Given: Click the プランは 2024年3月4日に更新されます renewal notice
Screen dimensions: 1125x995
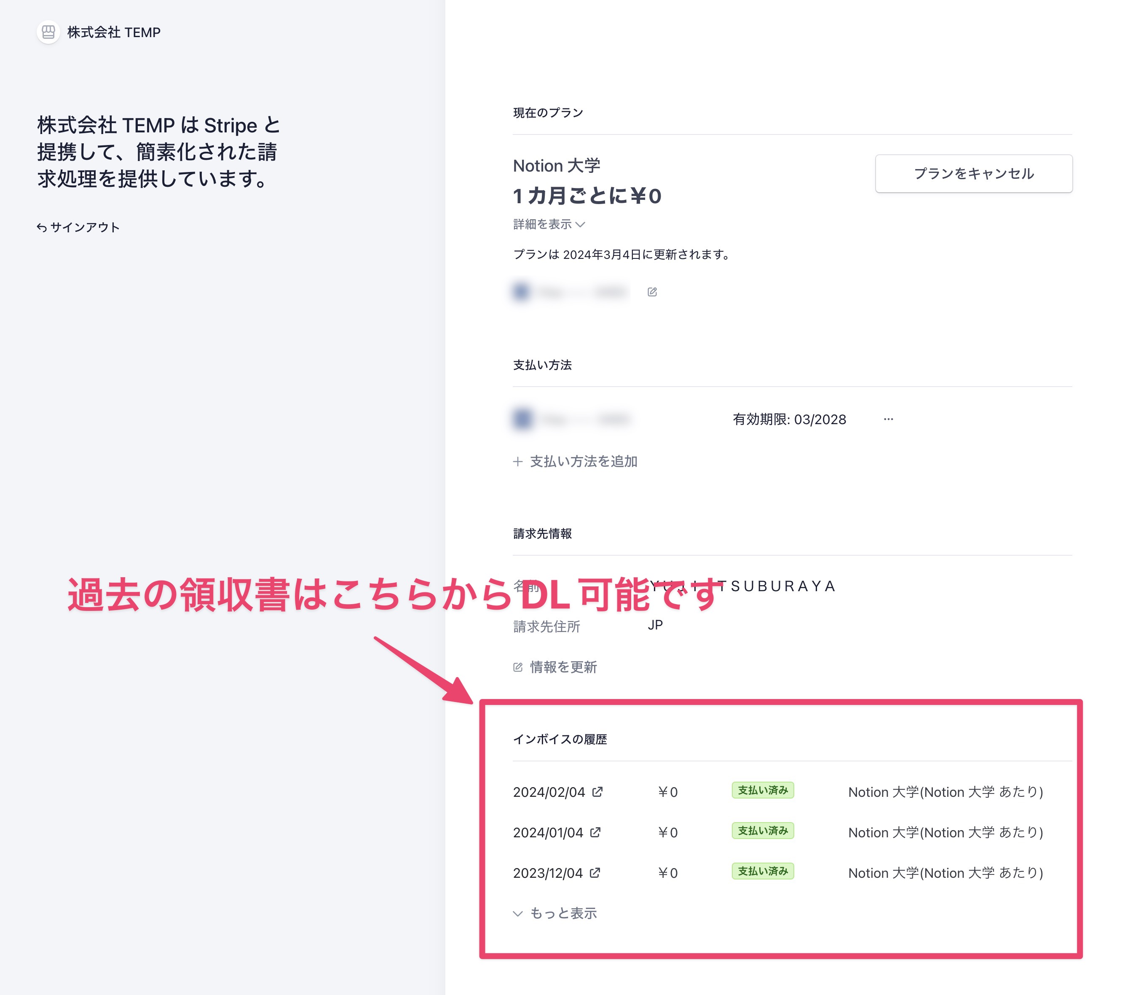Looking at the screenshot, I should tap(622, 254).
